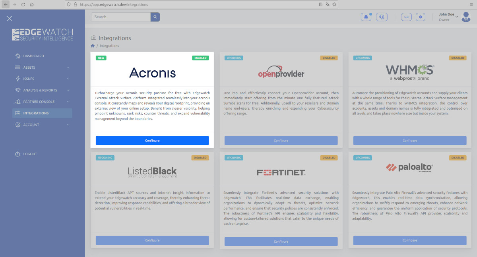Click the Edgewatch Security Intelligence logo
Screen dimensions: 477x257
tap(43, 35)
